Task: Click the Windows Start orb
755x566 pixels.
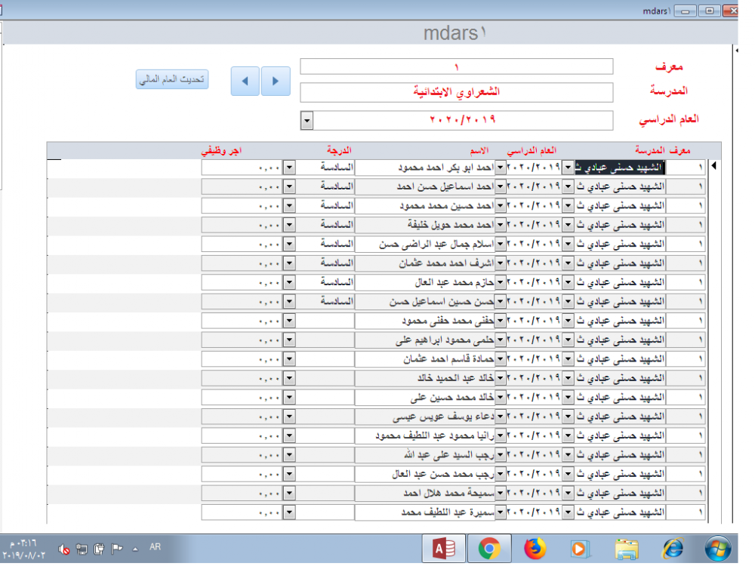Action: [718, 548]
